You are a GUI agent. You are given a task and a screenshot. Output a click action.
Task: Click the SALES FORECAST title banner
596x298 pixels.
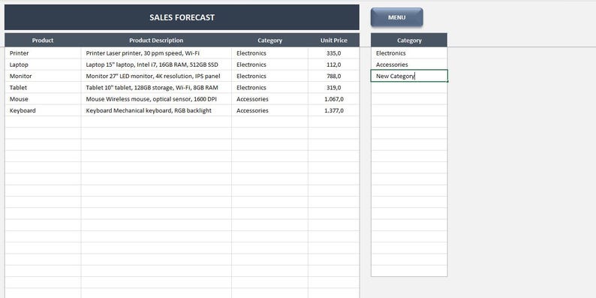(x=182, y=17)
